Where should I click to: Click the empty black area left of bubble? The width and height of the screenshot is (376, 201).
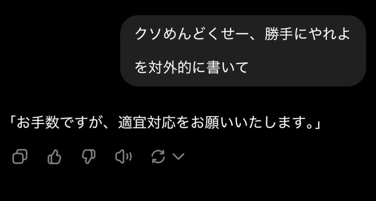click(x=60, y=51)
